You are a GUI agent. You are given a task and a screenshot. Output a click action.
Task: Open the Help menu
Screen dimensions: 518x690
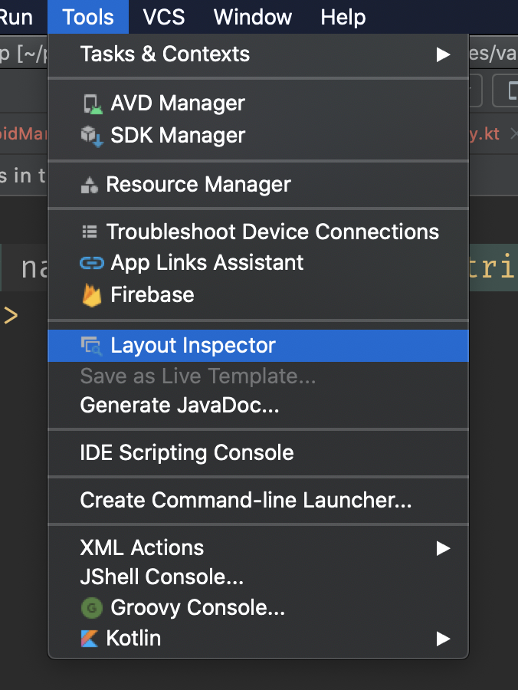tap(343, 17)
